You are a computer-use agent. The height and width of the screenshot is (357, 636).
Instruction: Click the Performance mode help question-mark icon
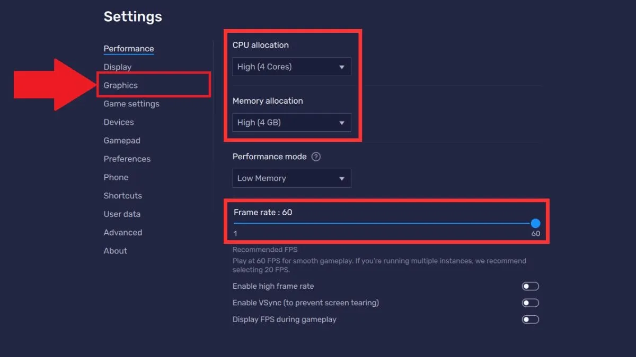(x=316, y=157)
